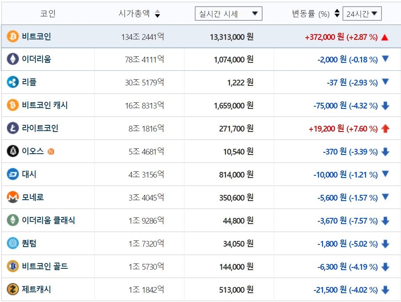Screen dimensions: 401x302
Task: Click the Zcash coin icon
Action: (13, 290)
